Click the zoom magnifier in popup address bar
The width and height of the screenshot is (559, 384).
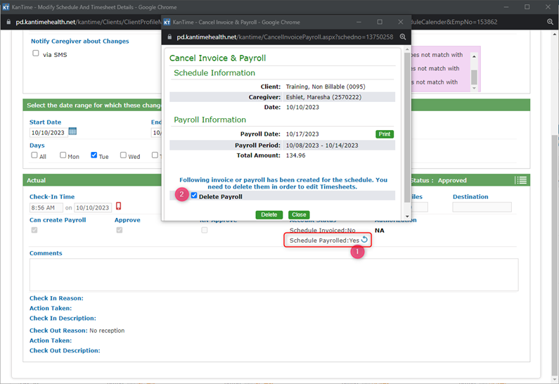pos(403,37)
